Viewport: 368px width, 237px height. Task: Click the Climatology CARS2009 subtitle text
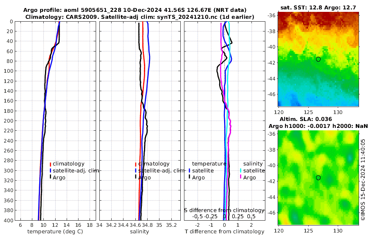pos(140,17)
